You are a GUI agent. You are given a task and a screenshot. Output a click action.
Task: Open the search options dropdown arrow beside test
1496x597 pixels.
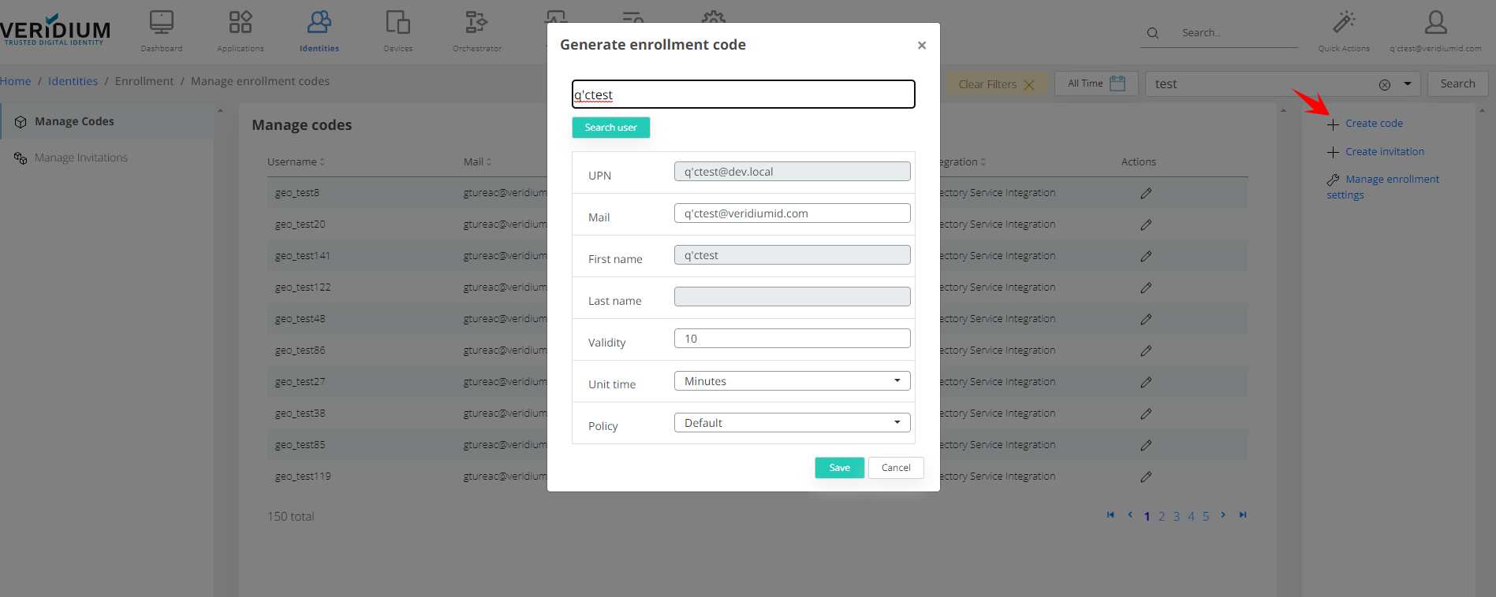(1408, 83)
